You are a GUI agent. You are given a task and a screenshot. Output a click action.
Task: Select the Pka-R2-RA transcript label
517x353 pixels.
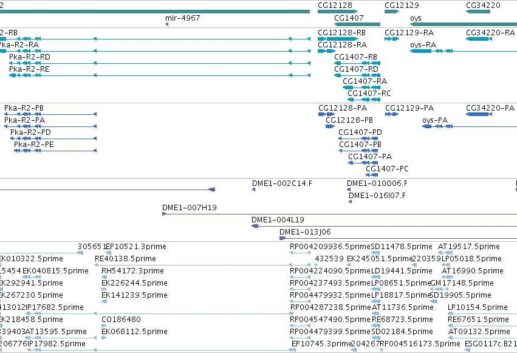pyautogui.click(x=19, y=45)
